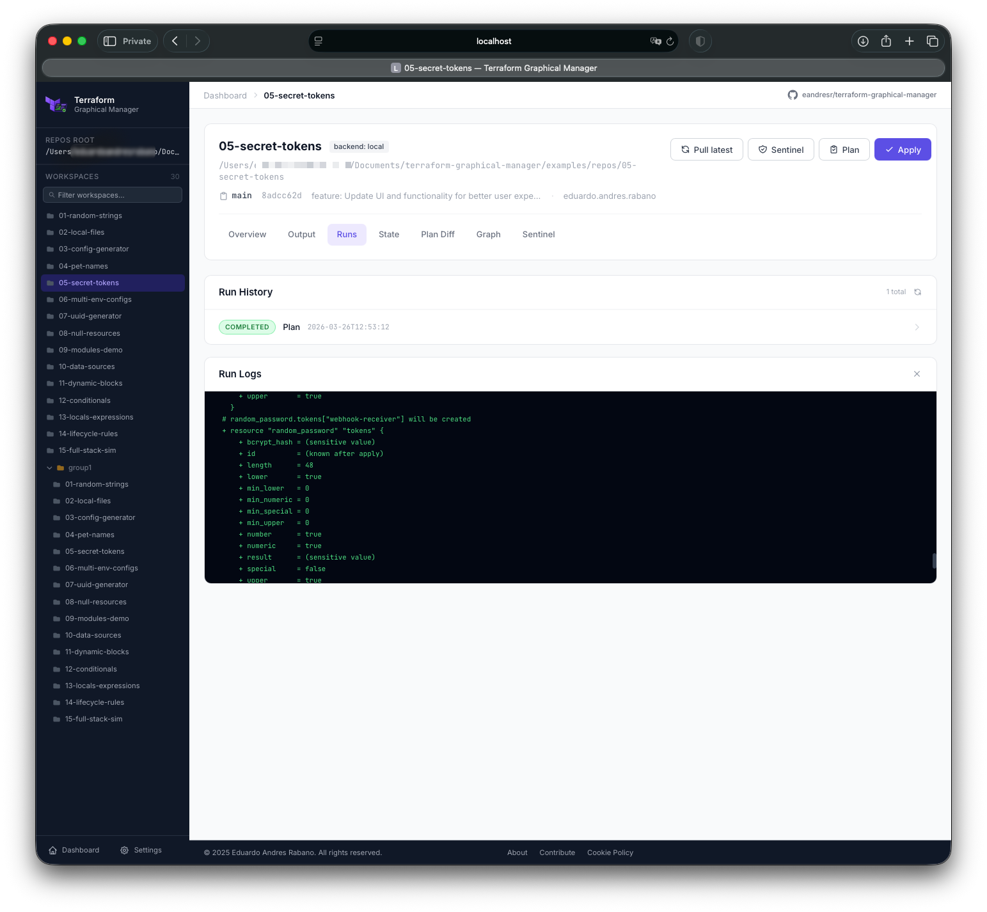
Task: Open the Safari share menu
Action: 886,41
